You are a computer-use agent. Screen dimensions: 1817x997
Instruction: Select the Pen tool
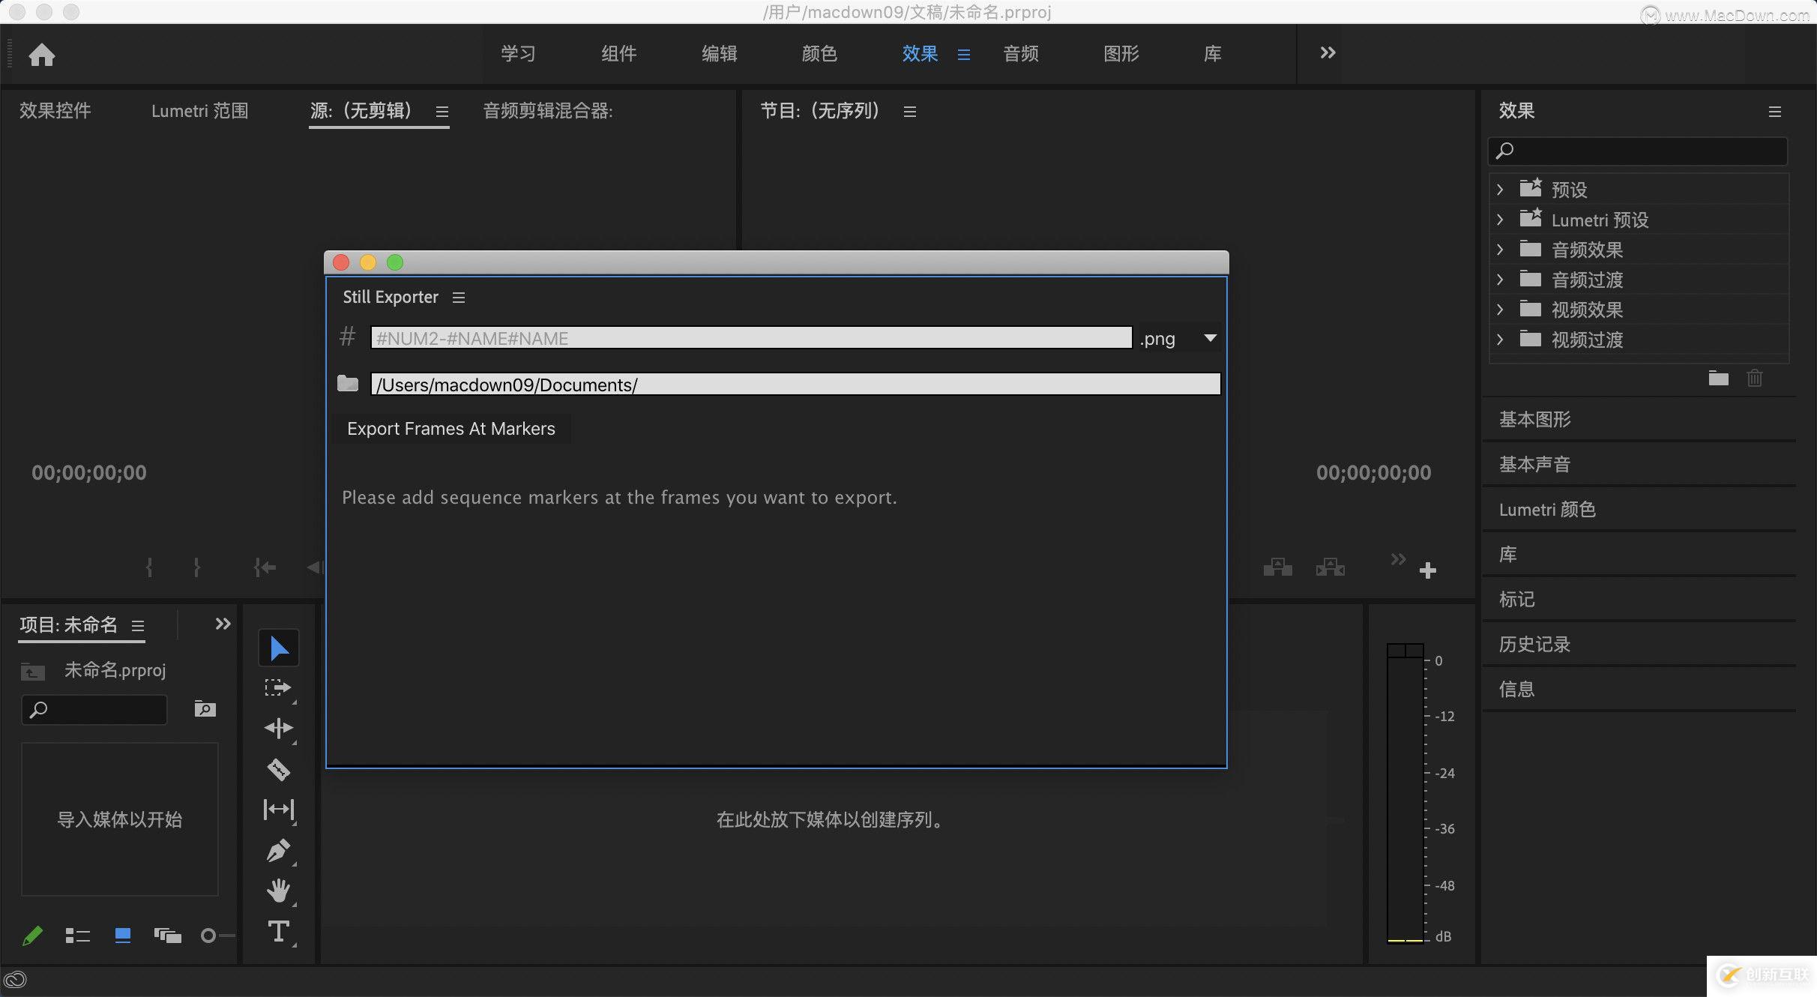click(279, 850)
